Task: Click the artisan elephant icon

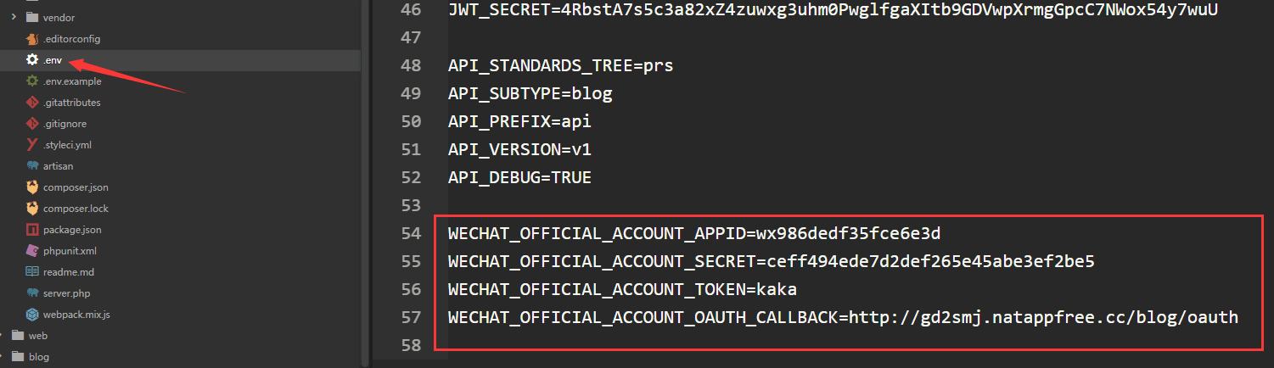Action: (32, 166)
